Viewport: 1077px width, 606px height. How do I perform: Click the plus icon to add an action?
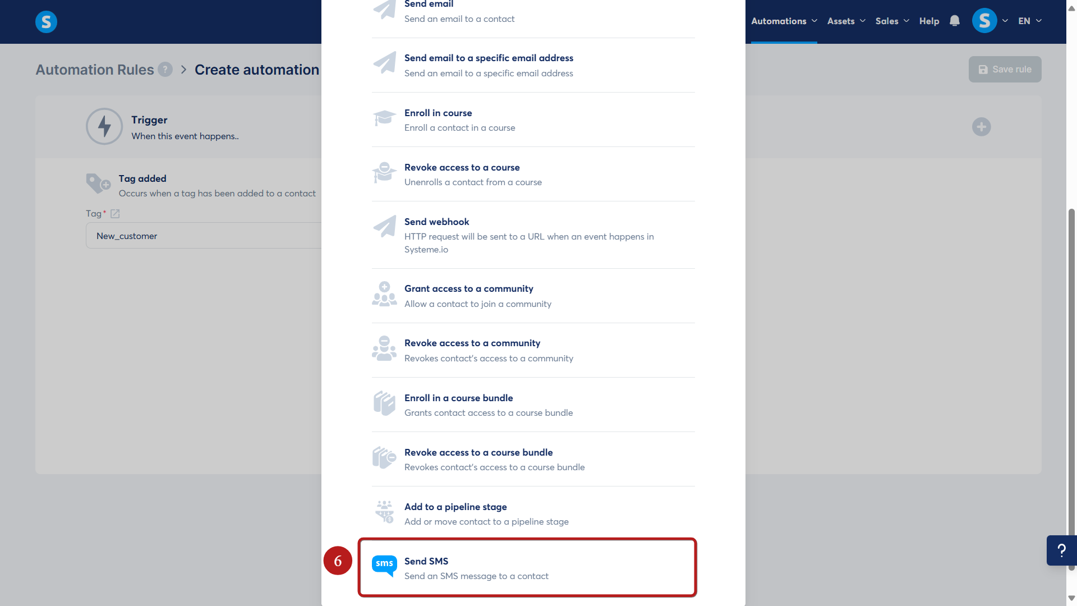pos(981,127)
